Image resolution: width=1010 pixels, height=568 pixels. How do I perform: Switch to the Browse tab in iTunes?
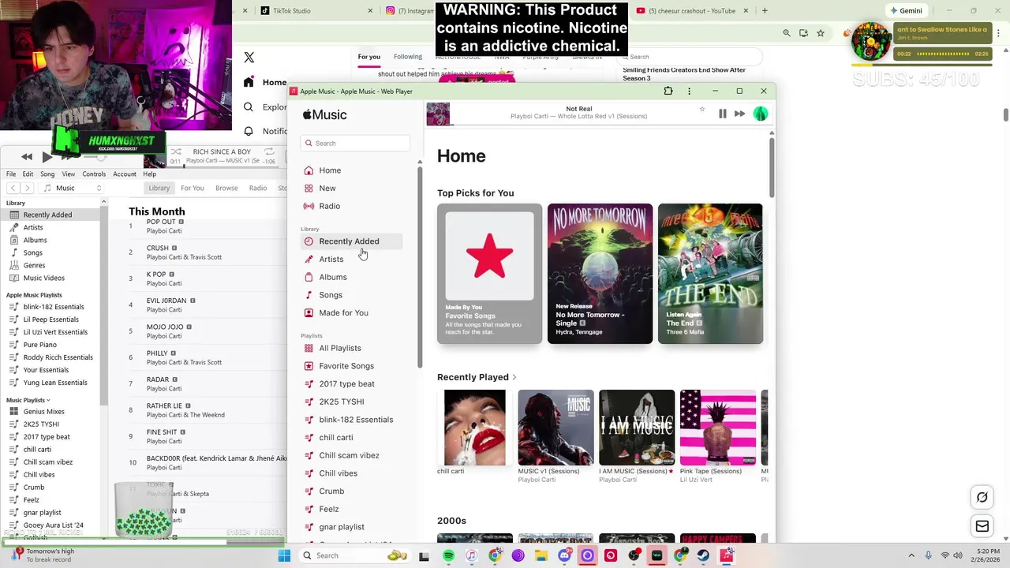(x=226, y=189)
